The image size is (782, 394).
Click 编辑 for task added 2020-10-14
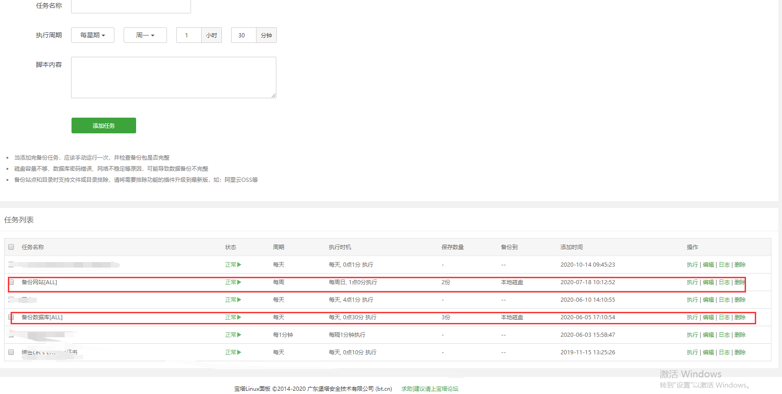tap(708, 265)
